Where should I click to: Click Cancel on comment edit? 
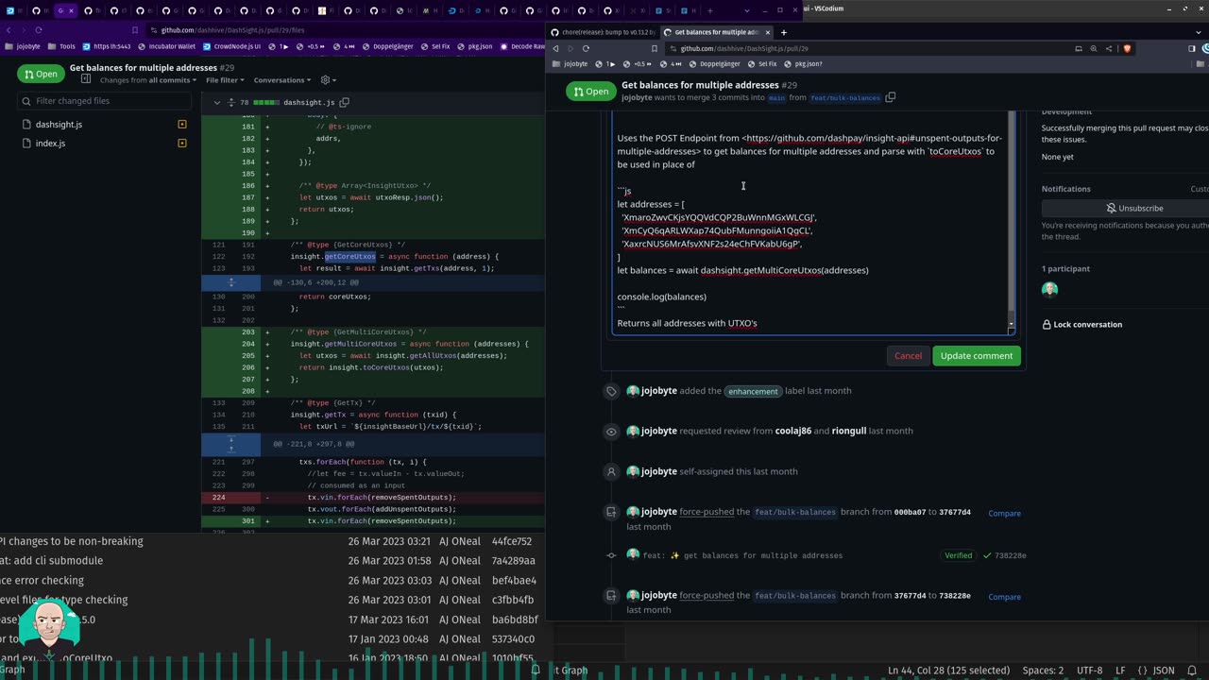click(x=908, y=356)
